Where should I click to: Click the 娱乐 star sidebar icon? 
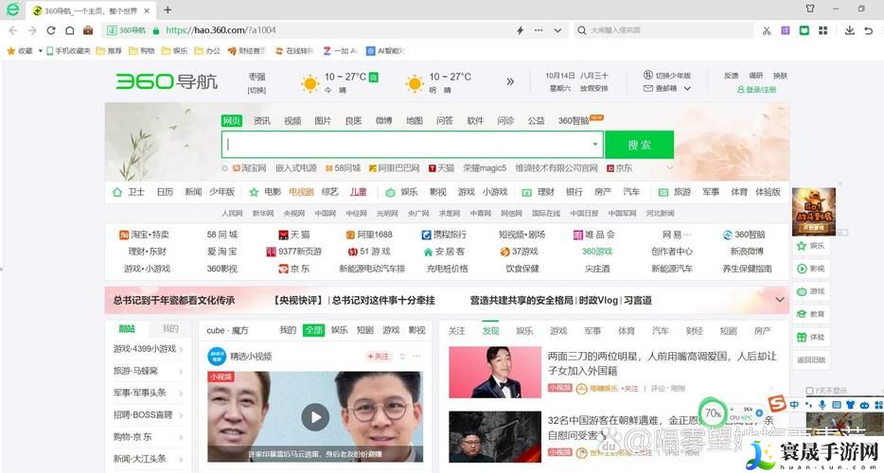[x=802, y=246]
